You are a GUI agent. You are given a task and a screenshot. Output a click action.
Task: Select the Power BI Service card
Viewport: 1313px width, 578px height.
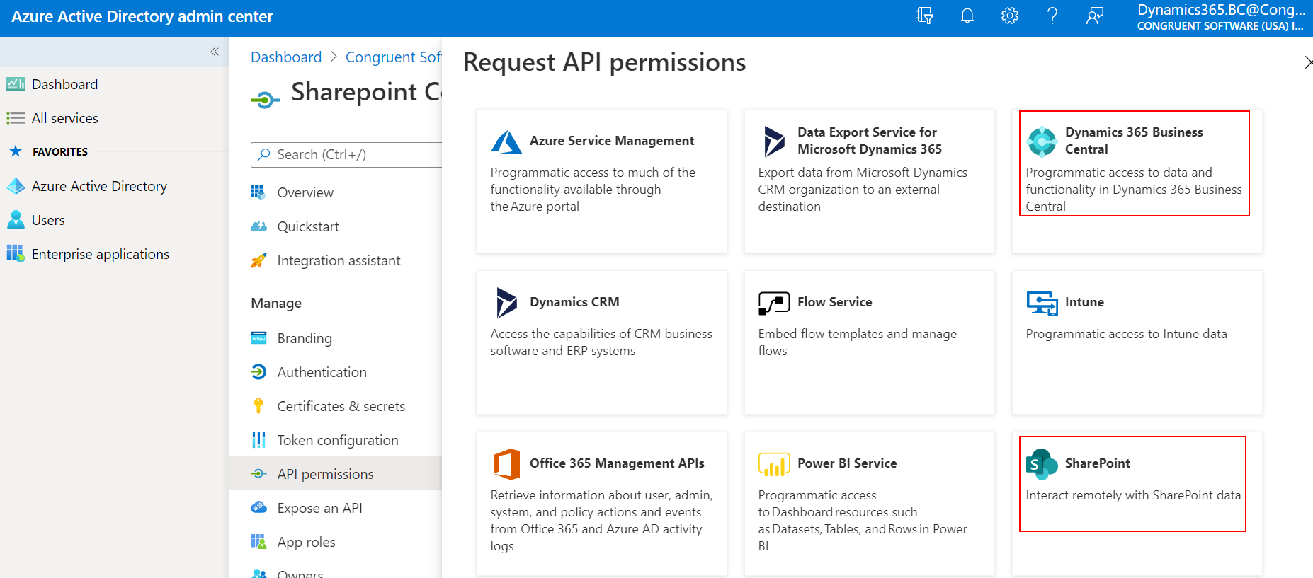(x=870, y=504)
